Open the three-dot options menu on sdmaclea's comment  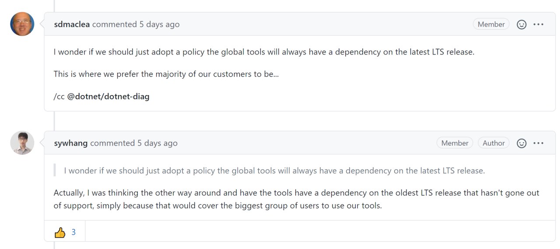pos(539,24)
